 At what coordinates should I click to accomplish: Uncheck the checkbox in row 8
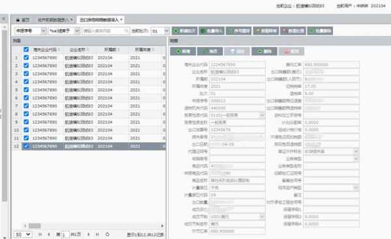click(x=26, y=114)
